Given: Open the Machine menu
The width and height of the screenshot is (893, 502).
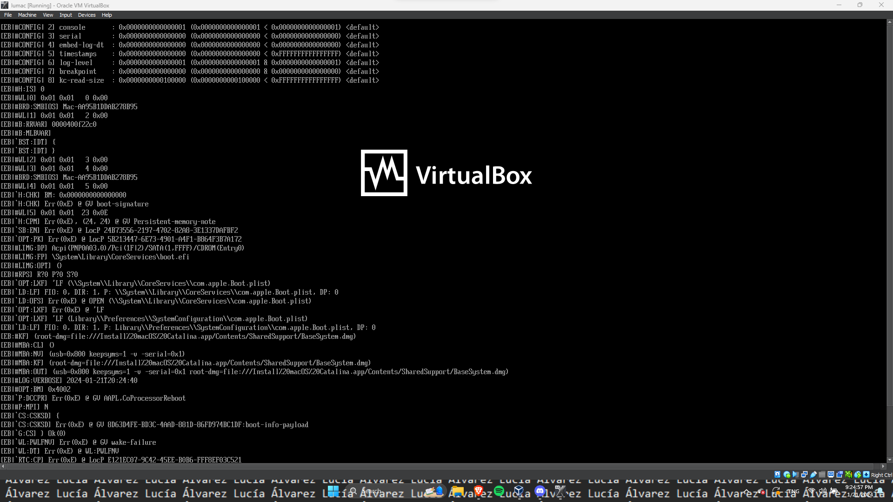Looking at the screenshot, I should tap(27, 15).
